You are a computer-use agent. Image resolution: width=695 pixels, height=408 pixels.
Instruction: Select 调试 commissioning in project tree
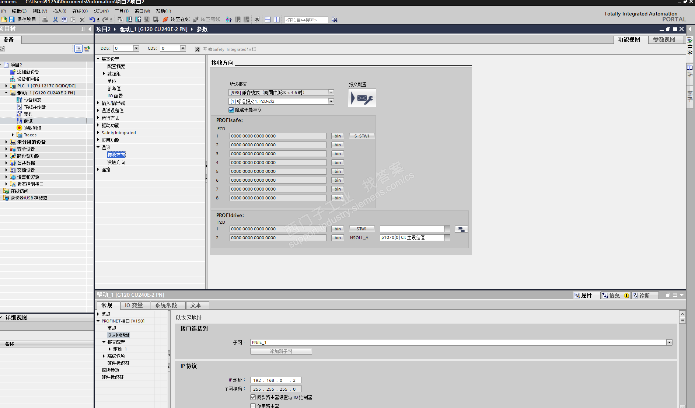pyautogui.click(x=28, y=121)
